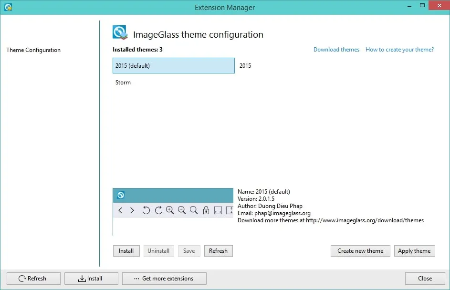Open the Download themes link
This screenshot has height=290, width=450.
click(x=336, y=50)
